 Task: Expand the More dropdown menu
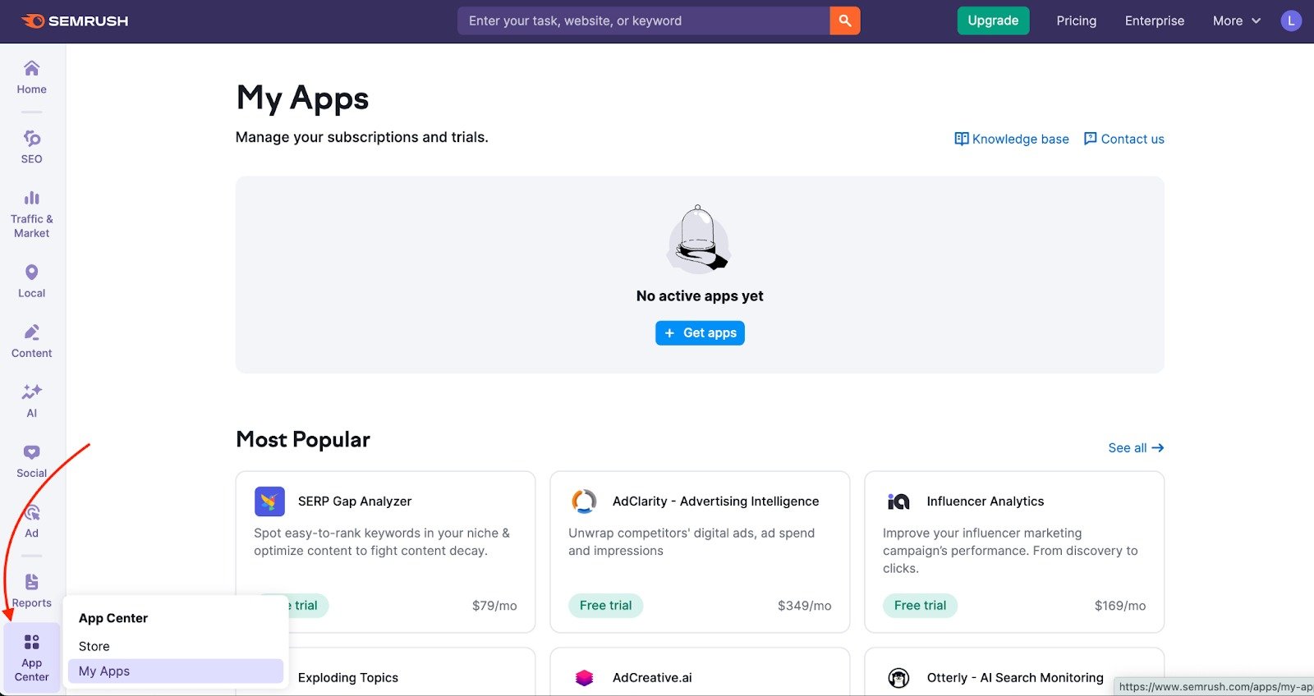1236,21
